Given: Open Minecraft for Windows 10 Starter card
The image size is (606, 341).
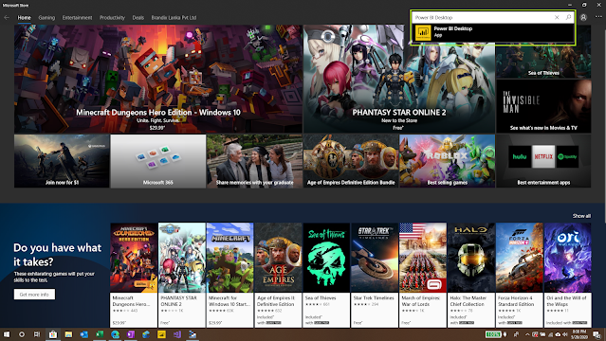Looking at the screenshot, I should [x=230, y=275].
